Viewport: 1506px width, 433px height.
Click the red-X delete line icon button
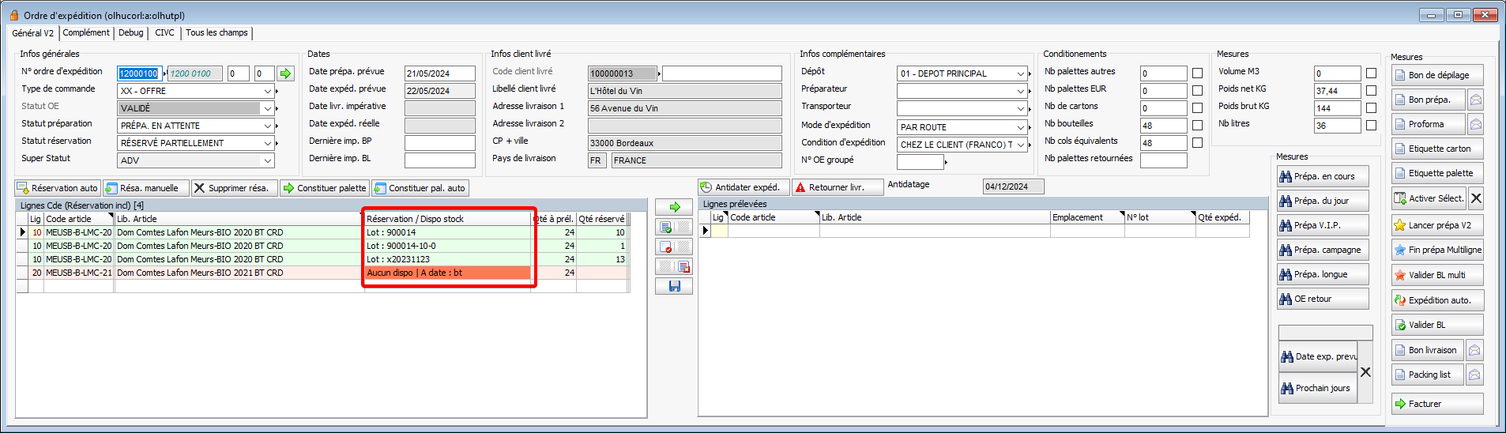tap(665, 247)
